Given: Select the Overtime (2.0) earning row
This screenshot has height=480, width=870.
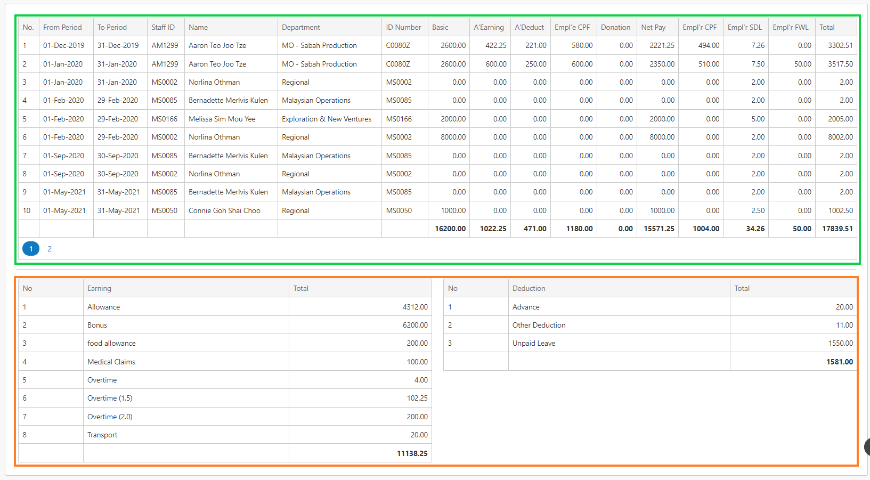Looking at the screenshot, I should (x=225, y=417).
